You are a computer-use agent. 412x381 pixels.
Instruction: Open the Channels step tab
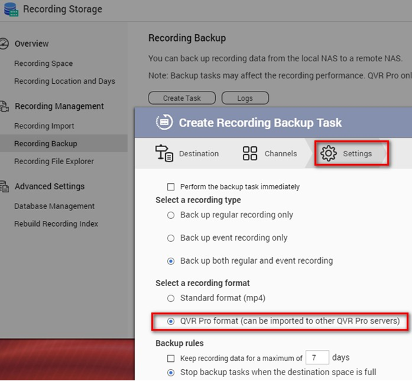click(270, 154)
